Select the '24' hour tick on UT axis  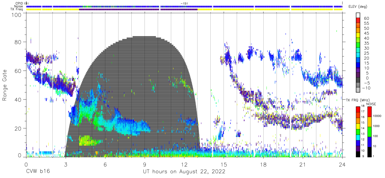(342, 164)
